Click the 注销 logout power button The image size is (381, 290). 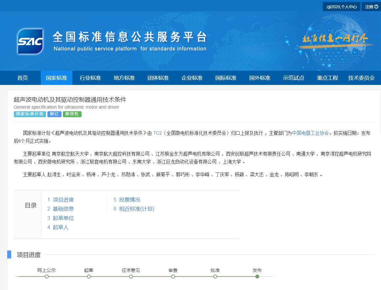tap(371, 7)
